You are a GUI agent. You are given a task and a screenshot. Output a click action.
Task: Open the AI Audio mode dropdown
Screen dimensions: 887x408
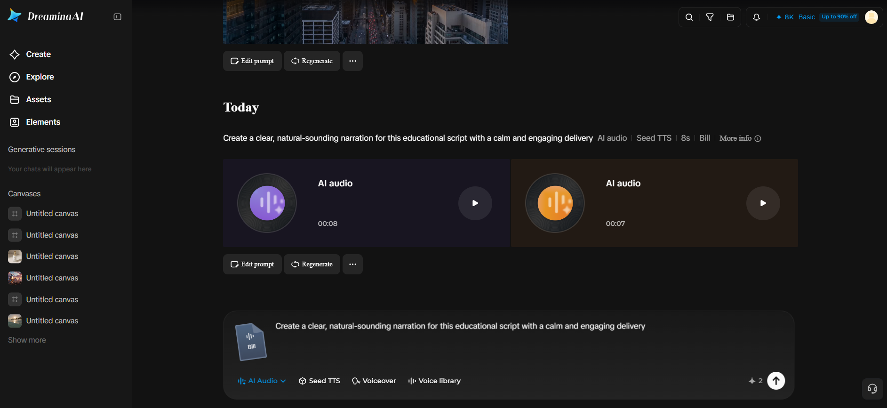pyautogui.click(x=262, y=381)
